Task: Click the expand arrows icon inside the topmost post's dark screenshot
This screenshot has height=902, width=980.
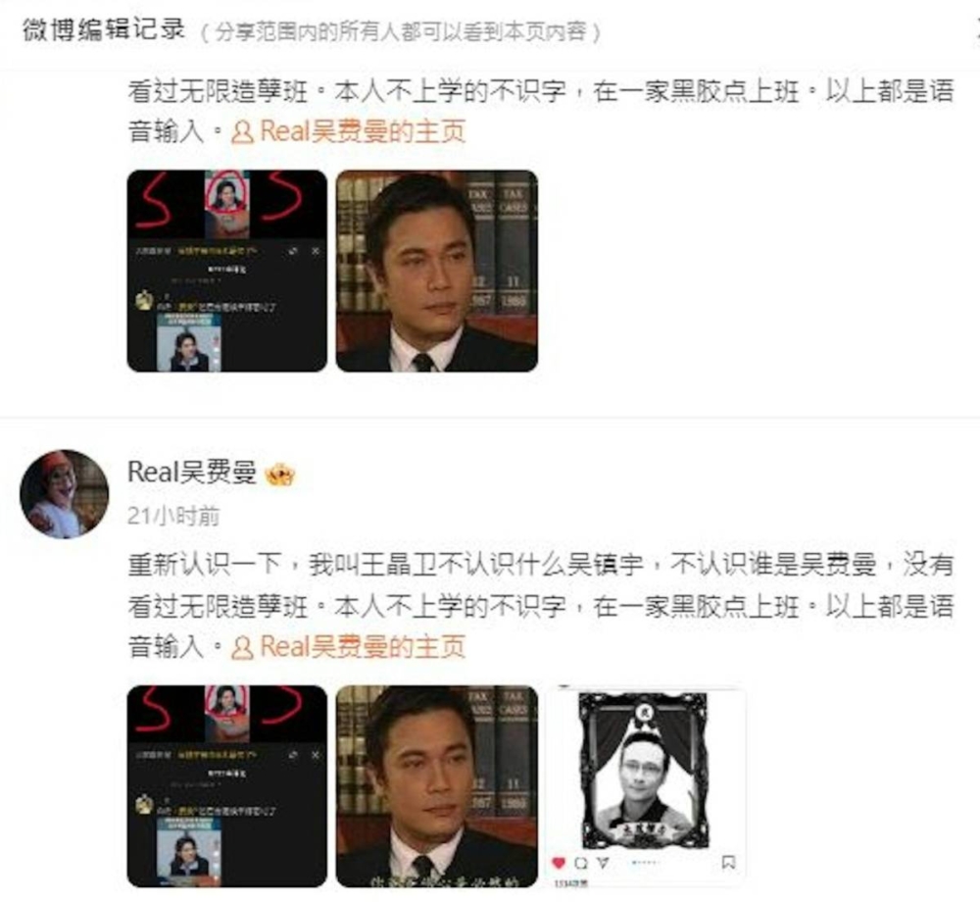Action: coord(292,251)
